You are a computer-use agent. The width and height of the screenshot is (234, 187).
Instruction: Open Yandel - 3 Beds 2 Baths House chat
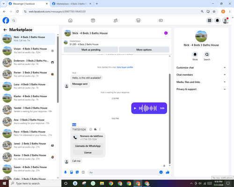point(28,110)
